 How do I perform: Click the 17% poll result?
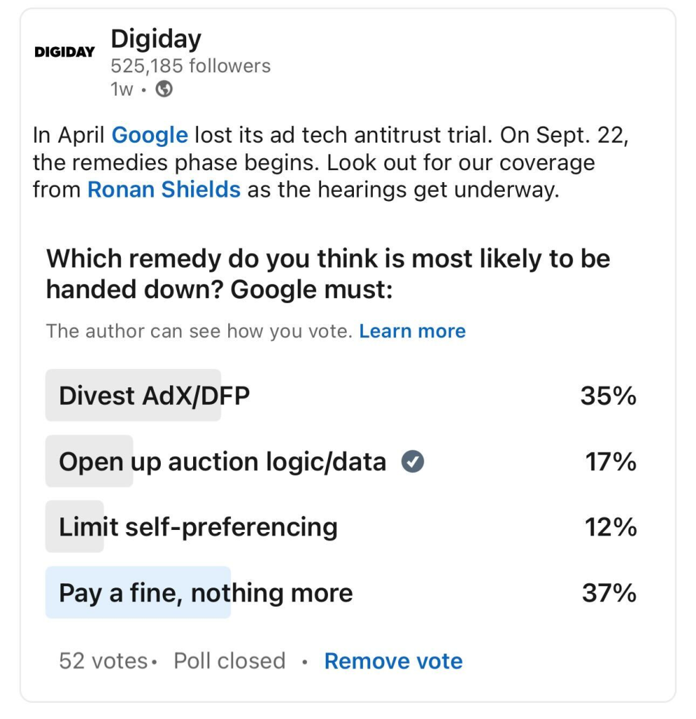click(x=610, y=462)
